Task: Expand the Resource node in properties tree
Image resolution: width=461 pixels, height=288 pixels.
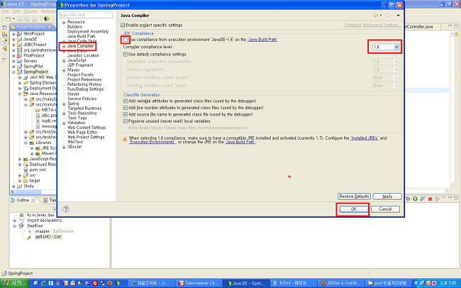Action: point(64,23)
